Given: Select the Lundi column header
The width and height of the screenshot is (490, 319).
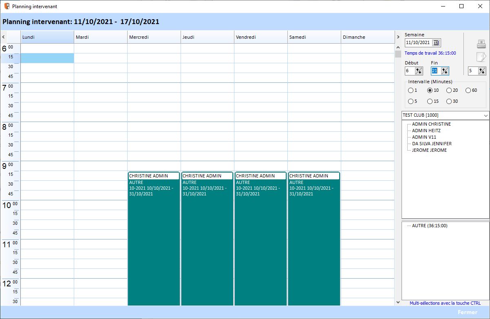Looking at the screenshot, I should pos(47,37).
